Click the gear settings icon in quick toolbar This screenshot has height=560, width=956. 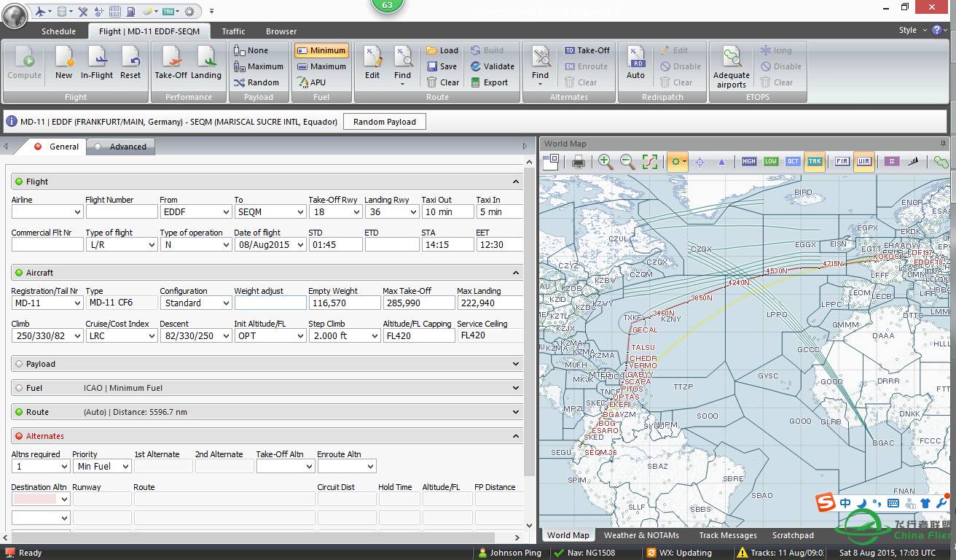189,11
